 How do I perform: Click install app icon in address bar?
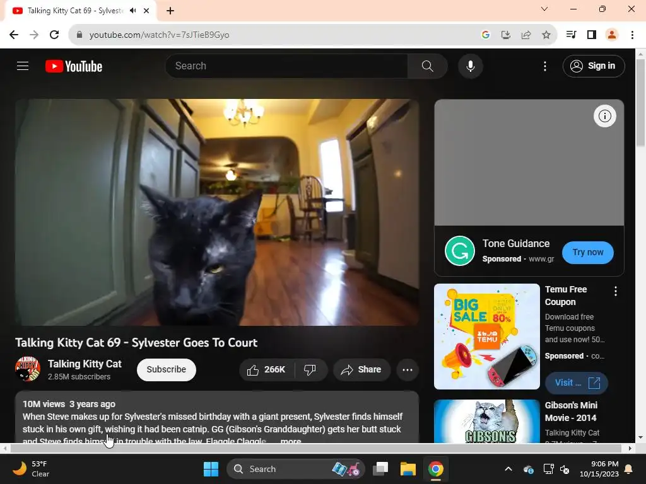(x=505, y=35)
